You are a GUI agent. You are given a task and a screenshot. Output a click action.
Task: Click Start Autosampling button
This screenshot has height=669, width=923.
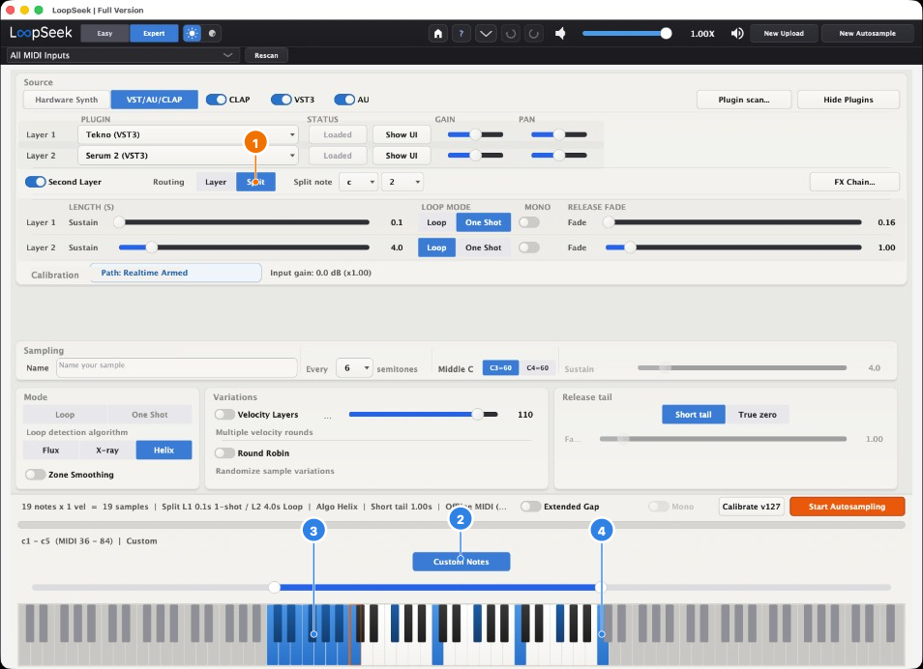[847, 507]
